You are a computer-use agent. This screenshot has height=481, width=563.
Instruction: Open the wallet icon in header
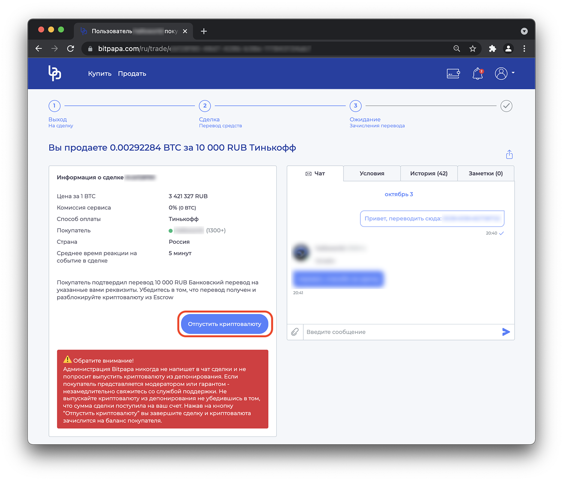(x=453, y=73)
